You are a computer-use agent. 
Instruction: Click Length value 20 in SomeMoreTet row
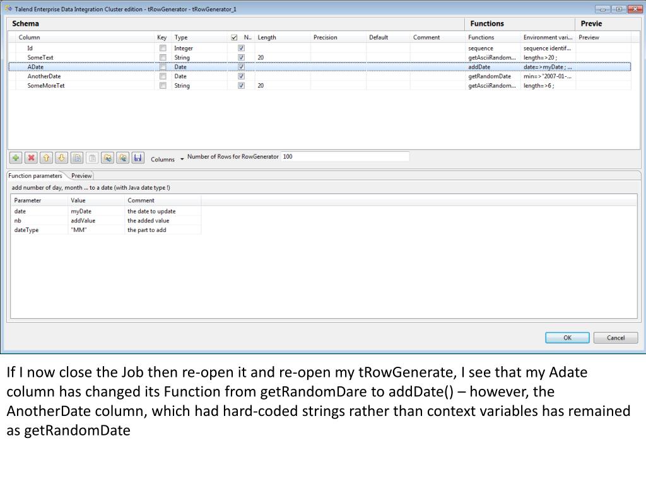[261, 86]
